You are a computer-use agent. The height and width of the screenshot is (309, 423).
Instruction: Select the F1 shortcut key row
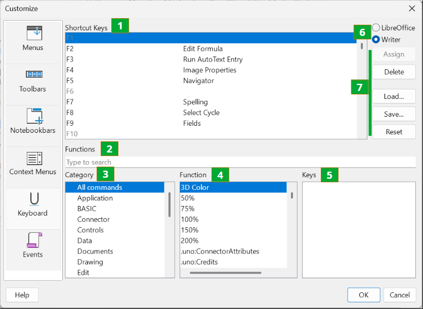[x=210, y=38]
